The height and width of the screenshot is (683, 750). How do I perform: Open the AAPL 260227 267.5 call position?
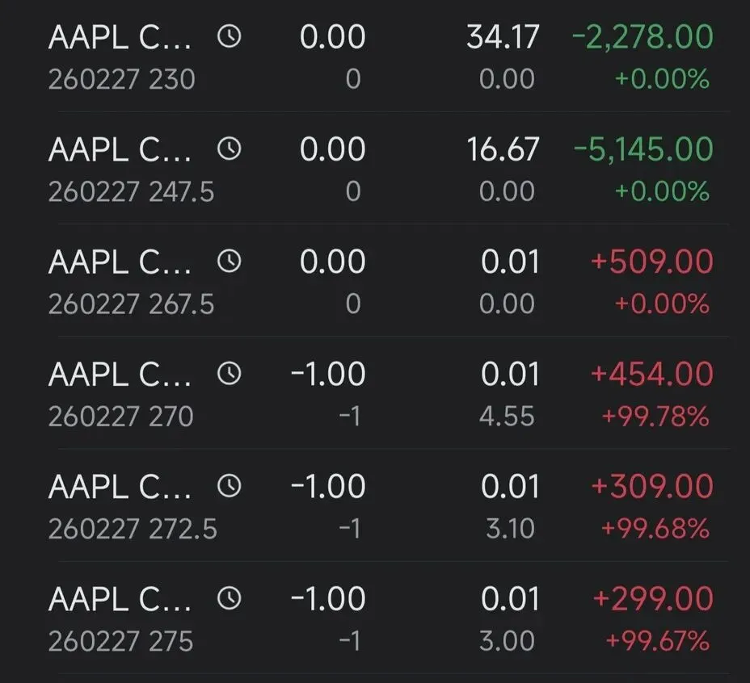(x=121, y=282)
